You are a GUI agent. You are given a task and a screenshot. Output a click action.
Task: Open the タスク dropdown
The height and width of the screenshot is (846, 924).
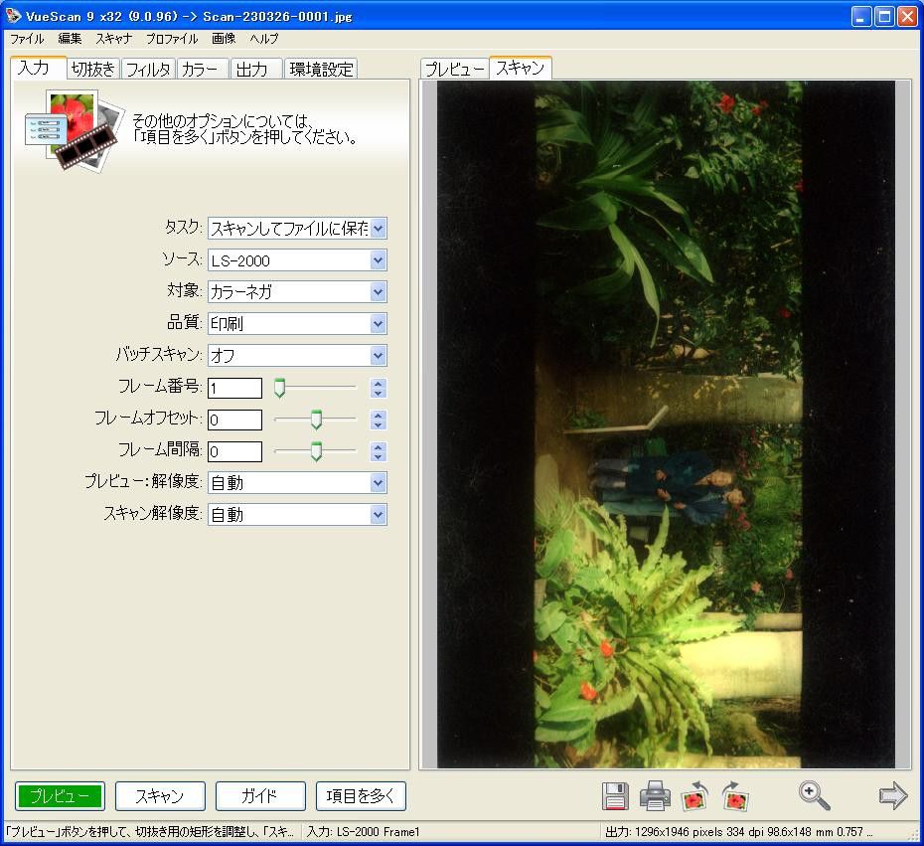(x=297, y=229)
